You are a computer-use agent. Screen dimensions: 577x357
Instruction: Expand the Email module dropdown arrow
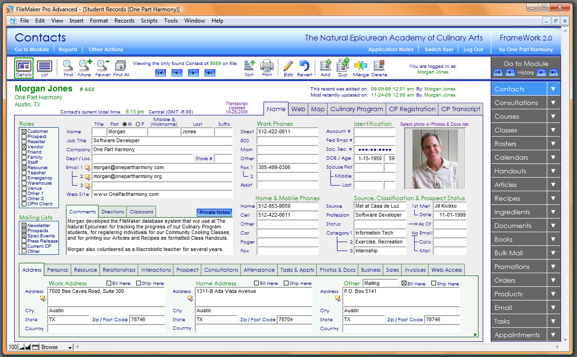point(553,308)
